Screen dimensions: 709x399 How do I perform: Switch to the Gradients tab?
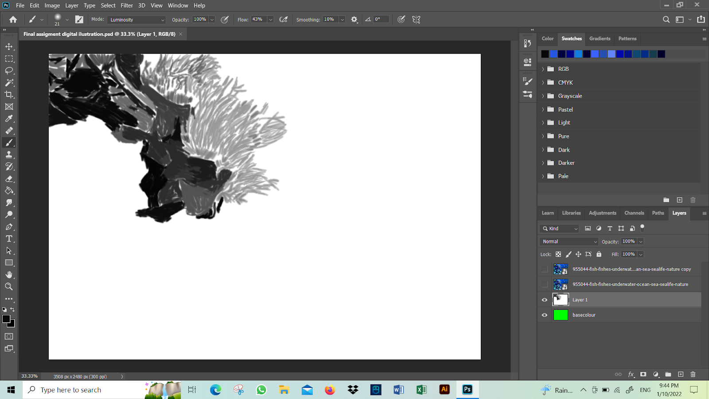(x=600, y=39)
